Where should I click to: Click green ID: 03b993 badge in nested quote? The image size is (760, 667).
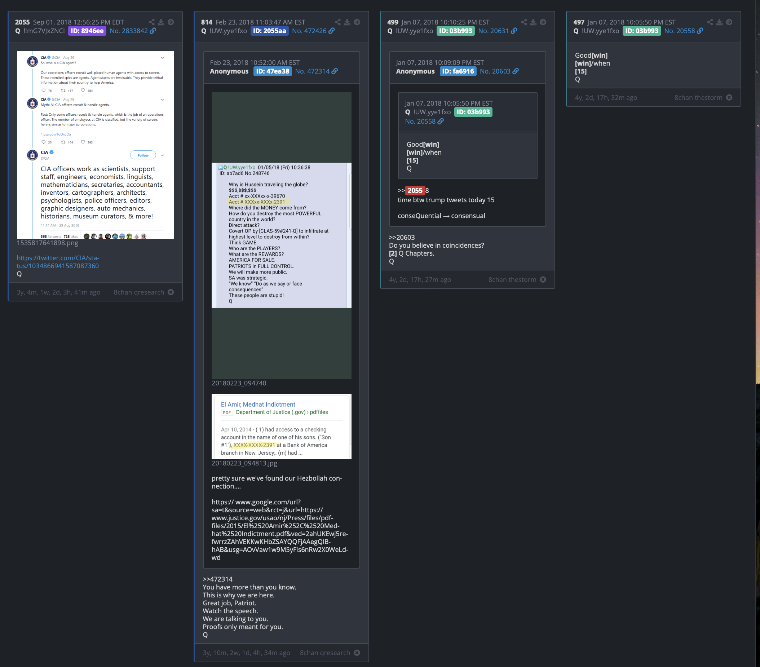tap(473, 112)
